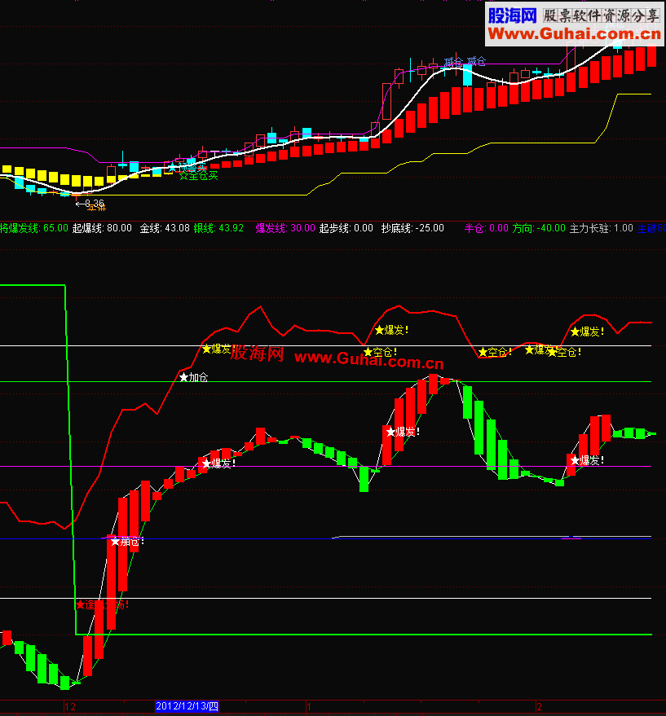Click the 抄底线: -25.00 readout
Screen dimensions: 666x716
(412, 228)
